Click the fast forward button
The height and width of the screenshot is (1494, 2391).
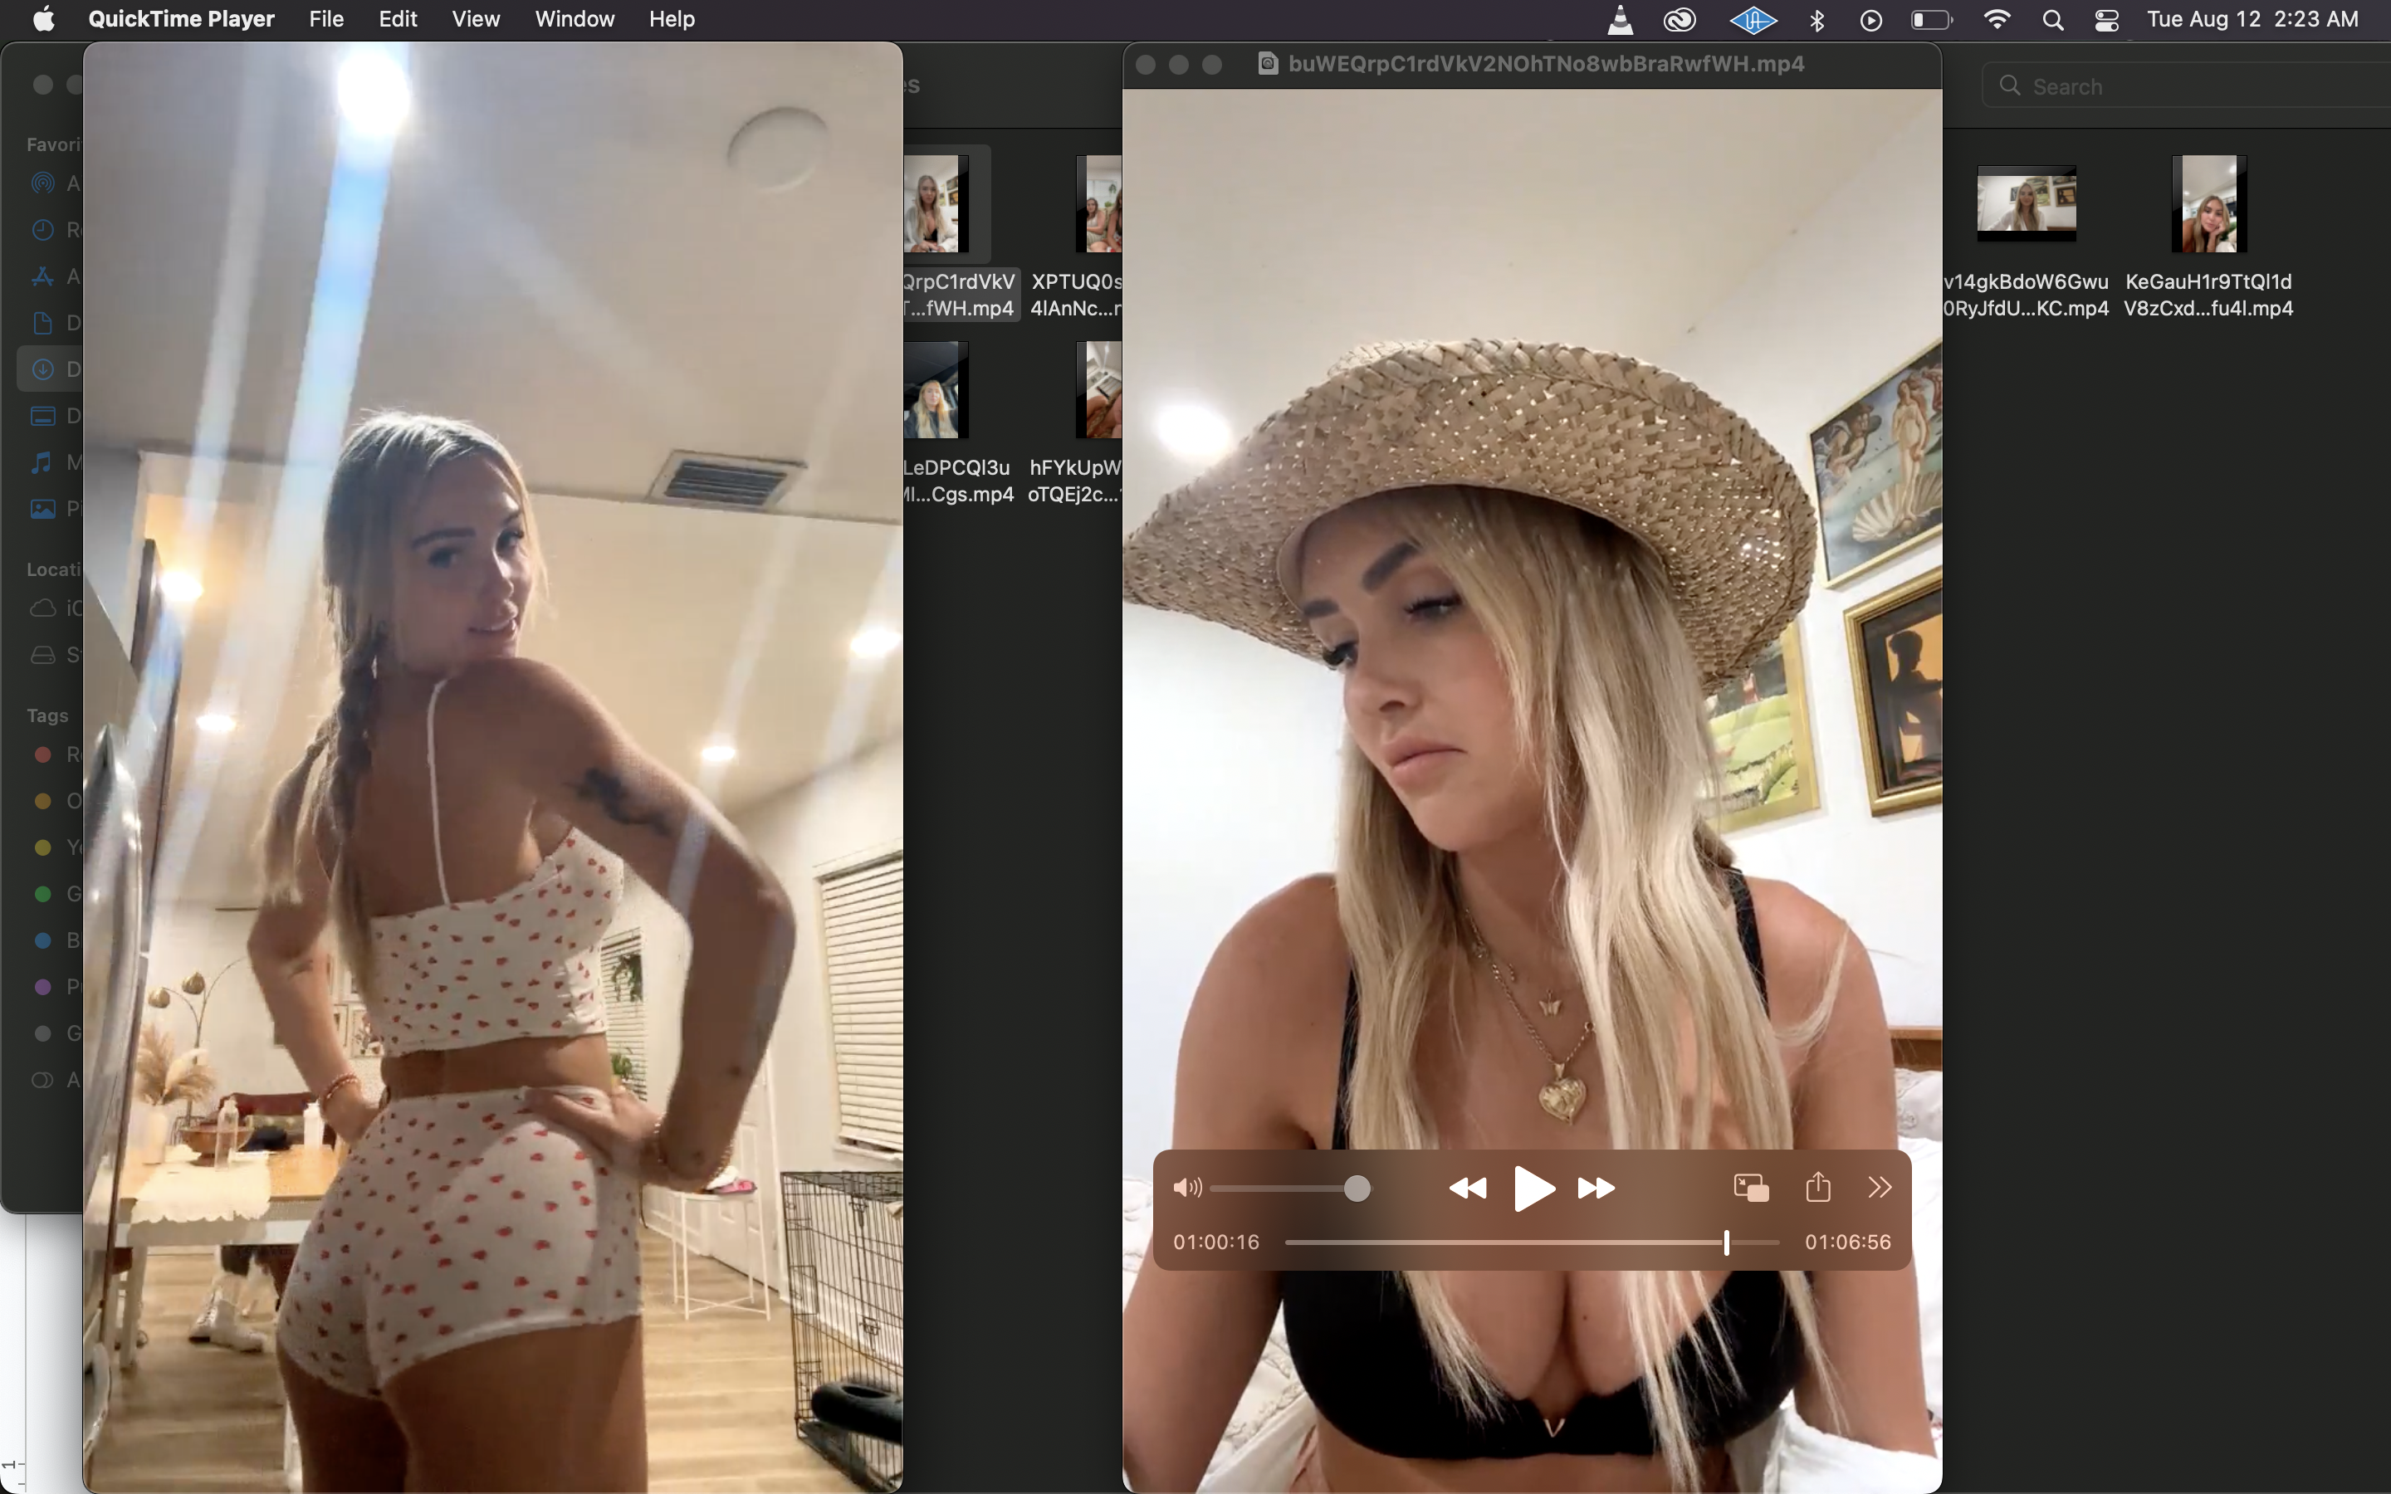pos(1596,1188)
